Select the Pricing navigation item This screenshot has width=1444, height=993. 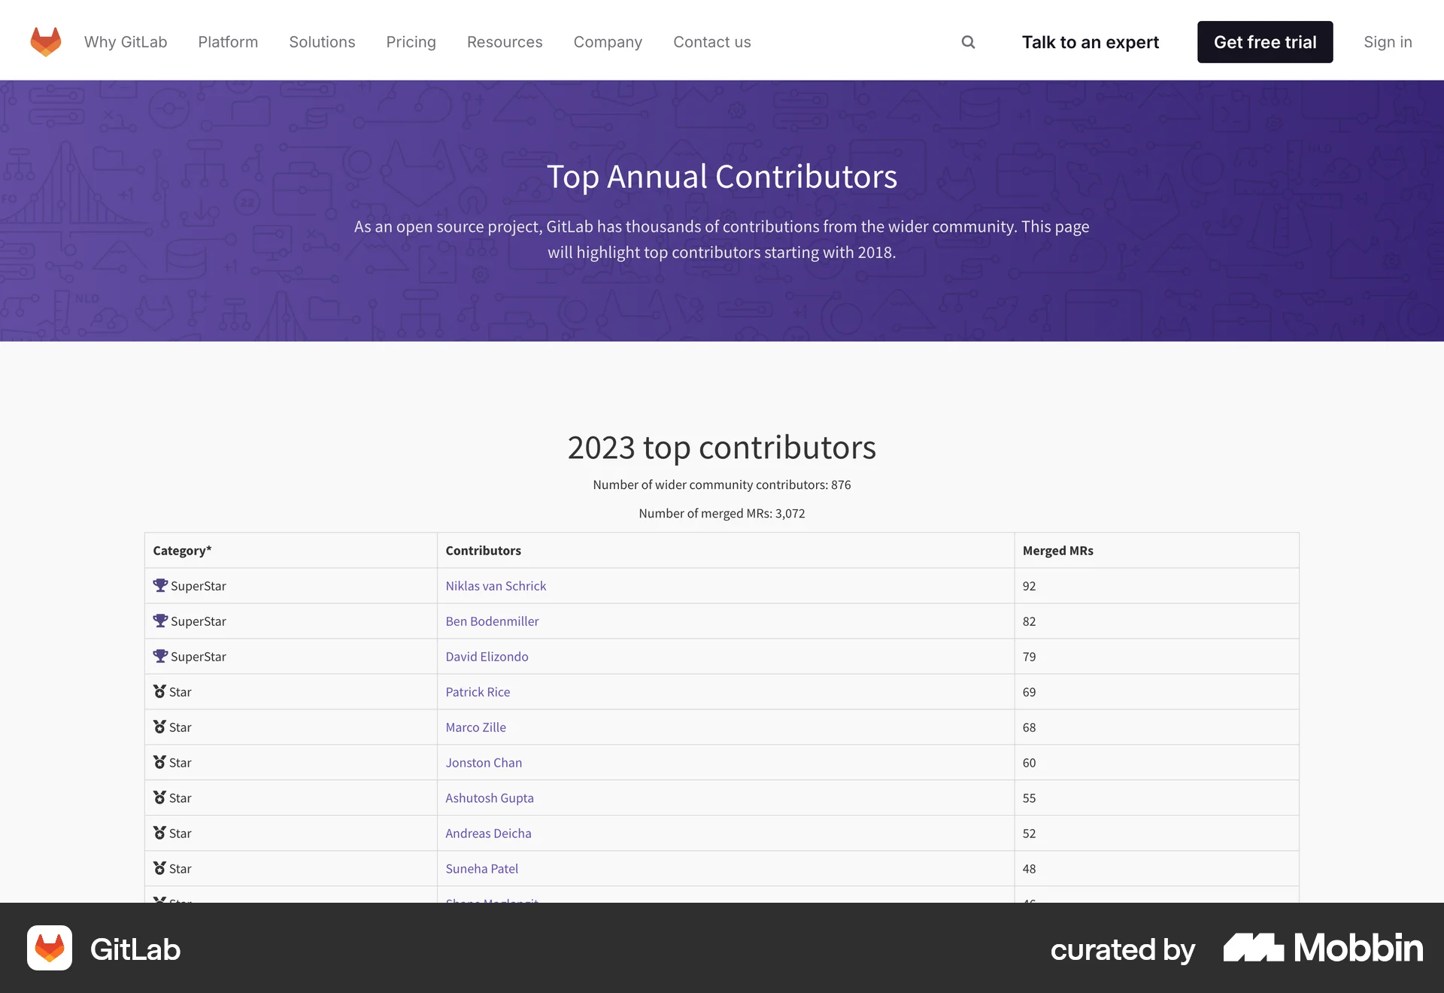point(411,42)
